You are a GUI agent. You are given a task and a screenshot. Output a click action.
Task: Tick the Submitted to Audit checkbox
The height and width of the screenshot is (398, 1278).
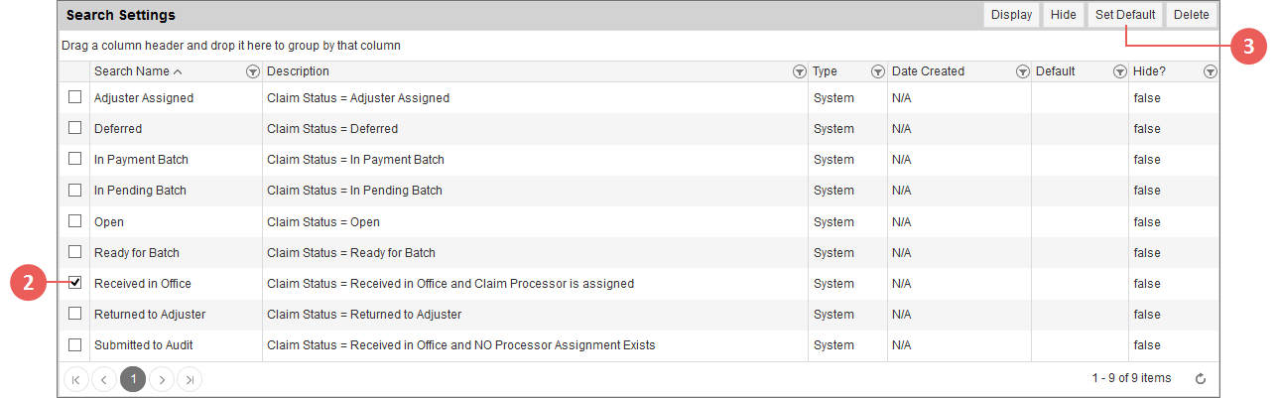coord(74,344)
